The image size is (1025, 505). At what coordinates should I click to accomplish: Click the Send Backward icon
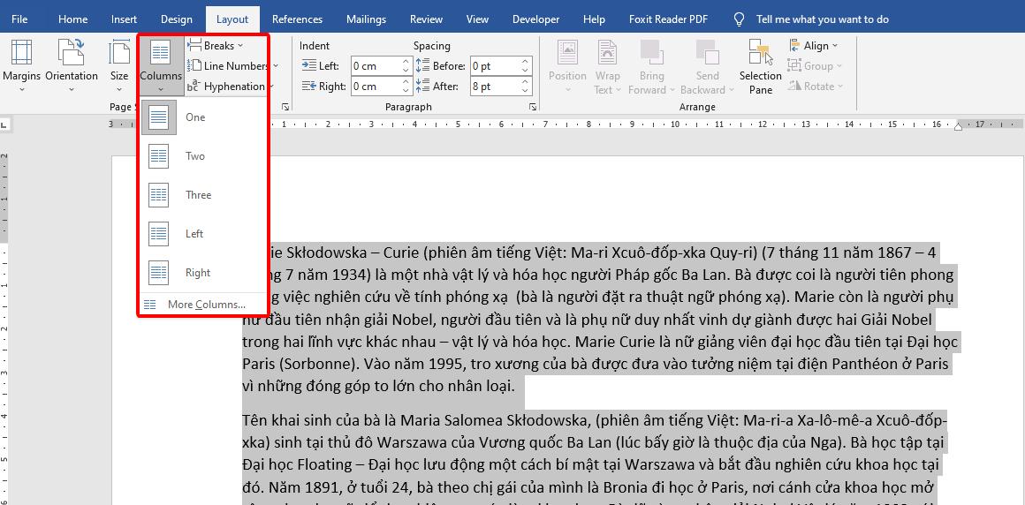pyautogui.click(x=707, y=54)
